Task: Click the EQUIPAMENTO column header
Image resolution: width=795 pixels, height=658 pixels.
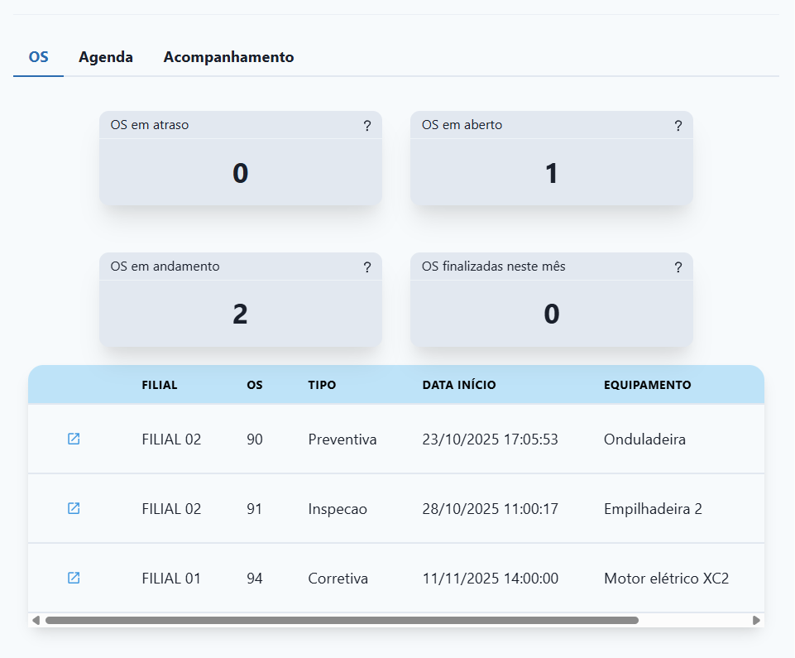Action: [x=647, y=385]
